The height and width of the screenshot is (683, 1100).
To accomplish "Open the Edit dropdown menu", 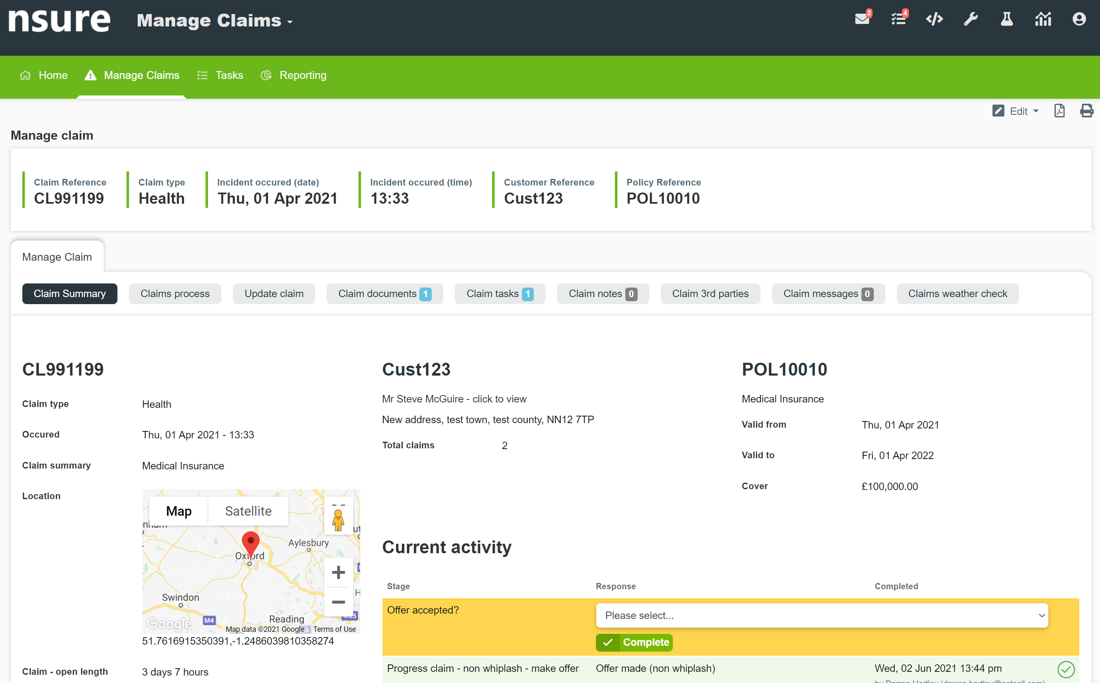I will (1016, 111).
